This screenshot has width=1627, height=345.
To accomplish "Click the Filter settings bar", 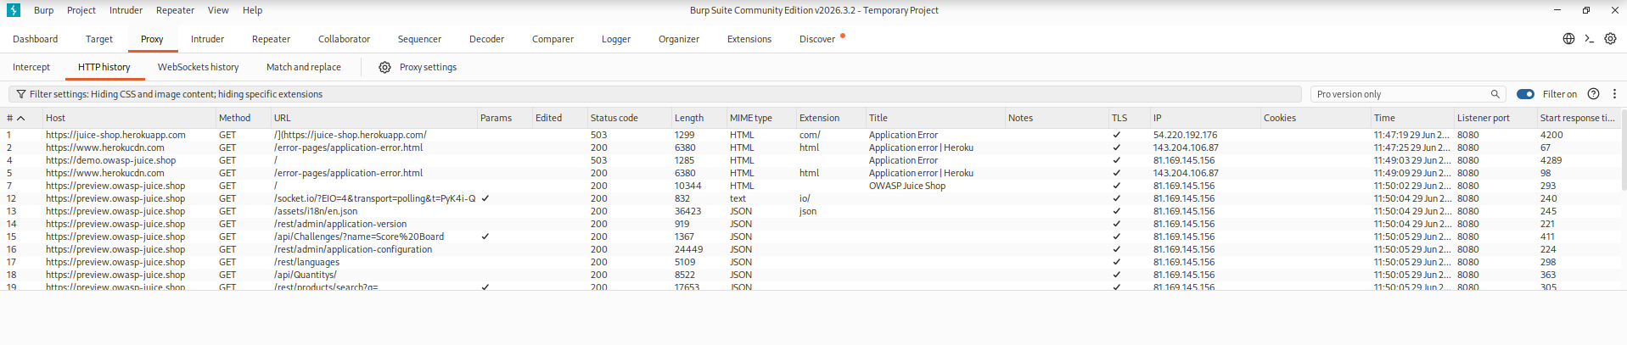I will tap(654, 94).
